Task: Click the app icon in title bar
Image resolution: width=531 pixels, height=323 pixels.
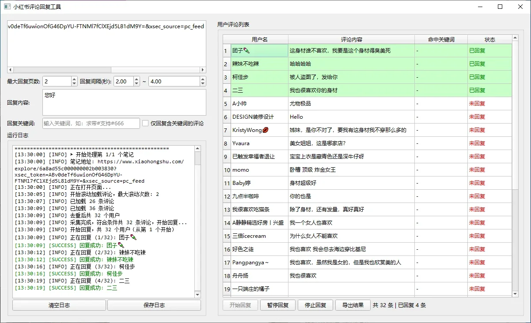Action: [x=7, y=7]
